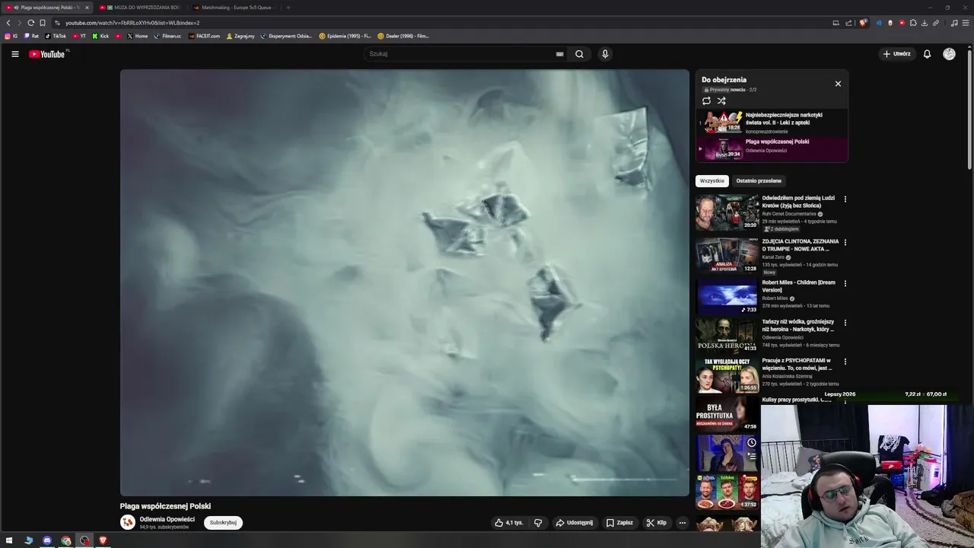Viewport: 974px width, 548px height.
Task: Click the share page icon in address bar
Action: (x=848, y=23)
